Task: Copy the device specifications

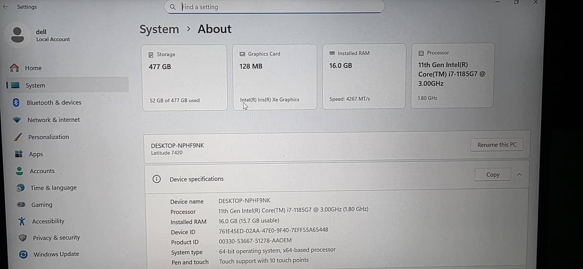Action: (493, 175)
